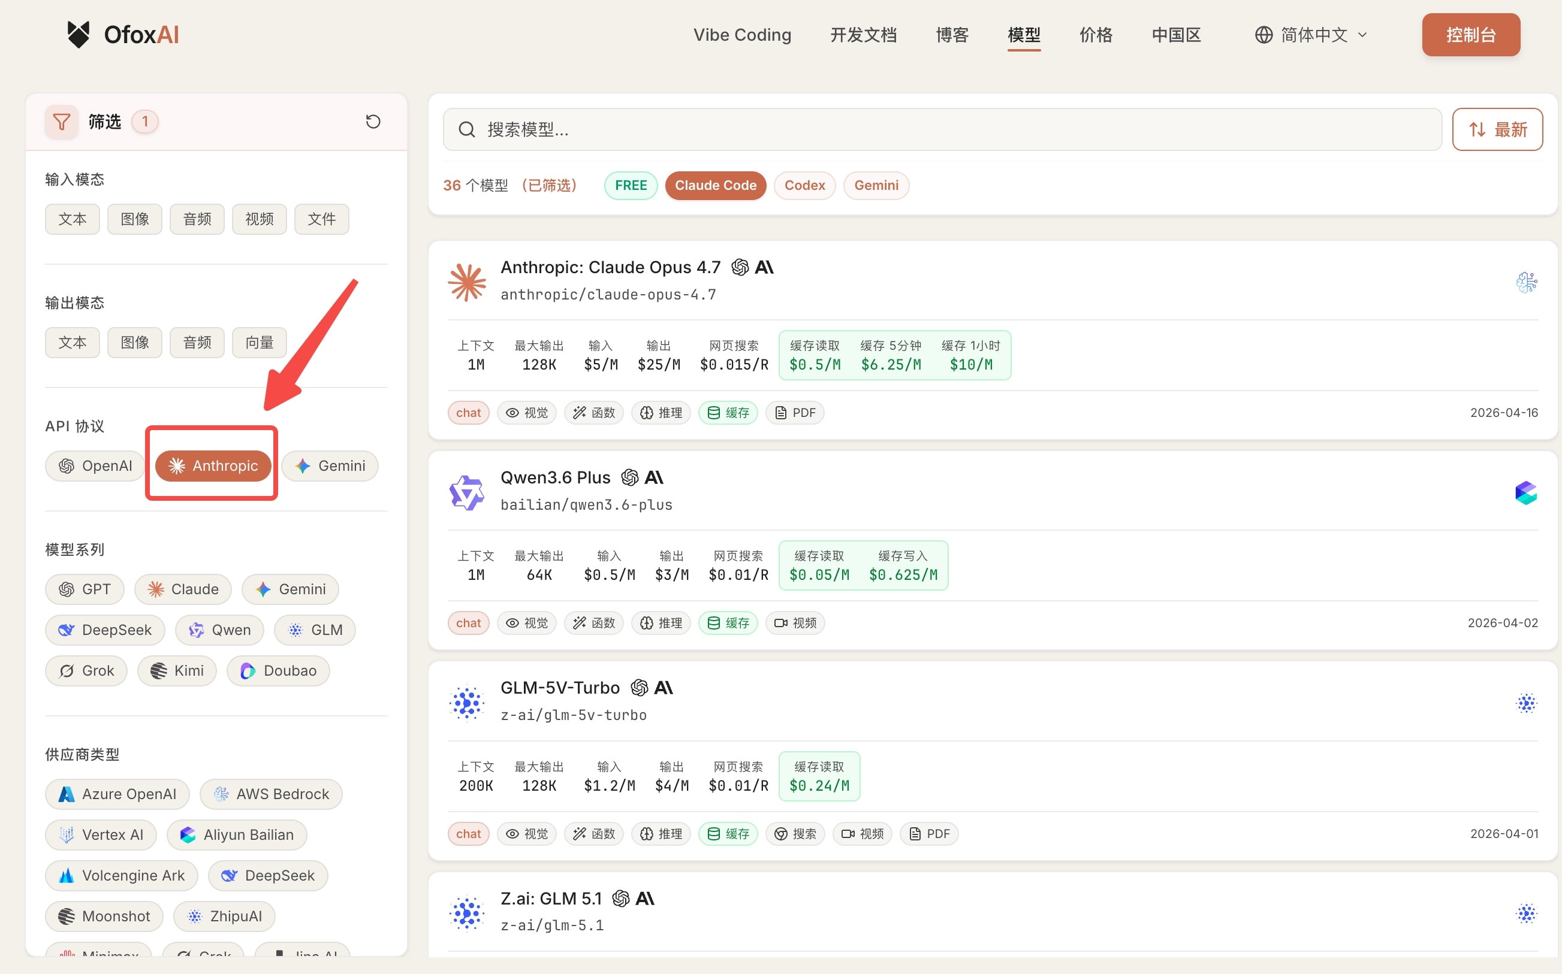Click Aliyun Bailian provider icon on Qwen3.6 row
This screenshot has height=974, width=1562.
[1527, 492]
